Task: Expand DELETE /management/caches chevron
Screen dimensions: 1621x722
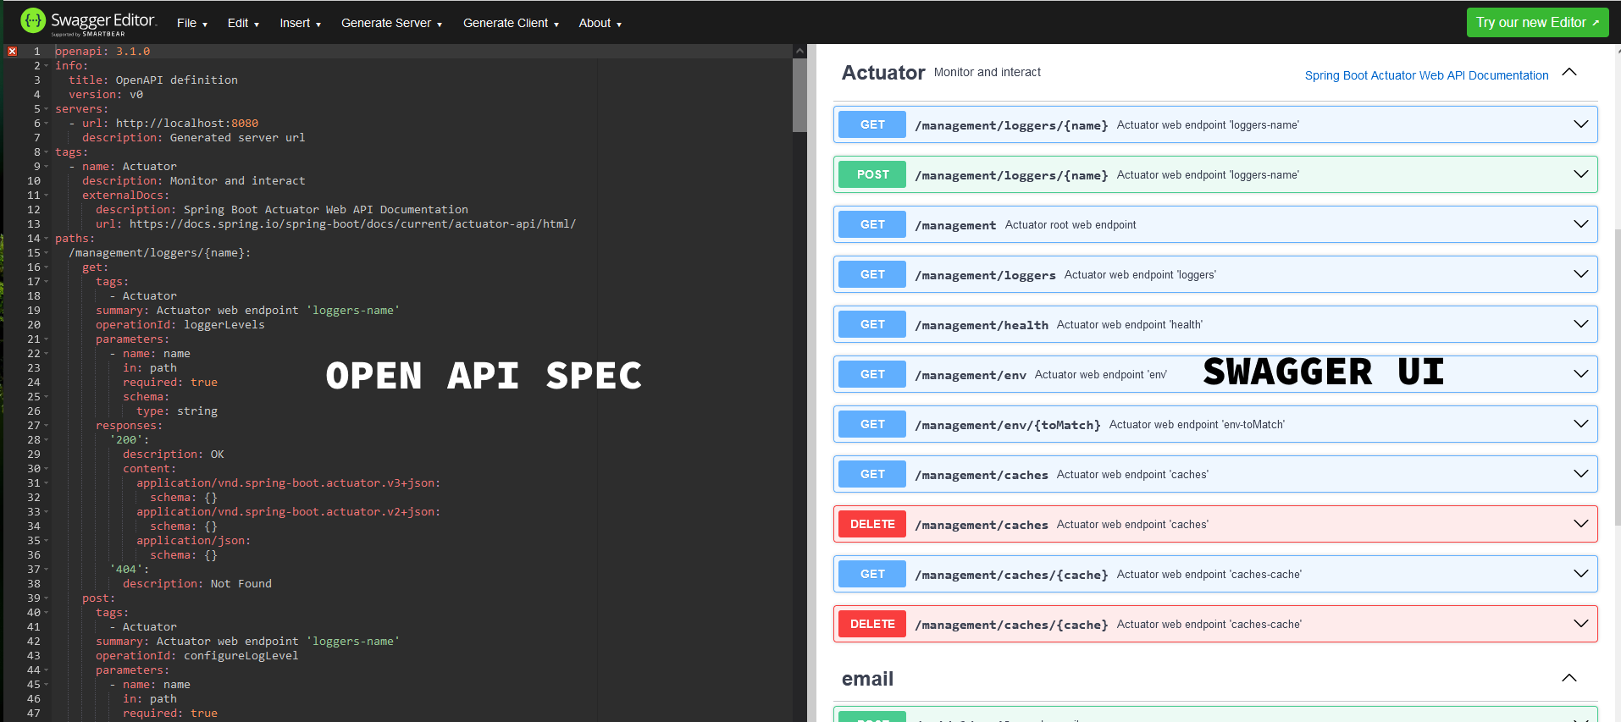Action: (1580, 524)
